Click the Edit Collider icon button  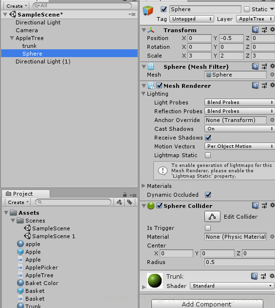[x=212, y=216]
